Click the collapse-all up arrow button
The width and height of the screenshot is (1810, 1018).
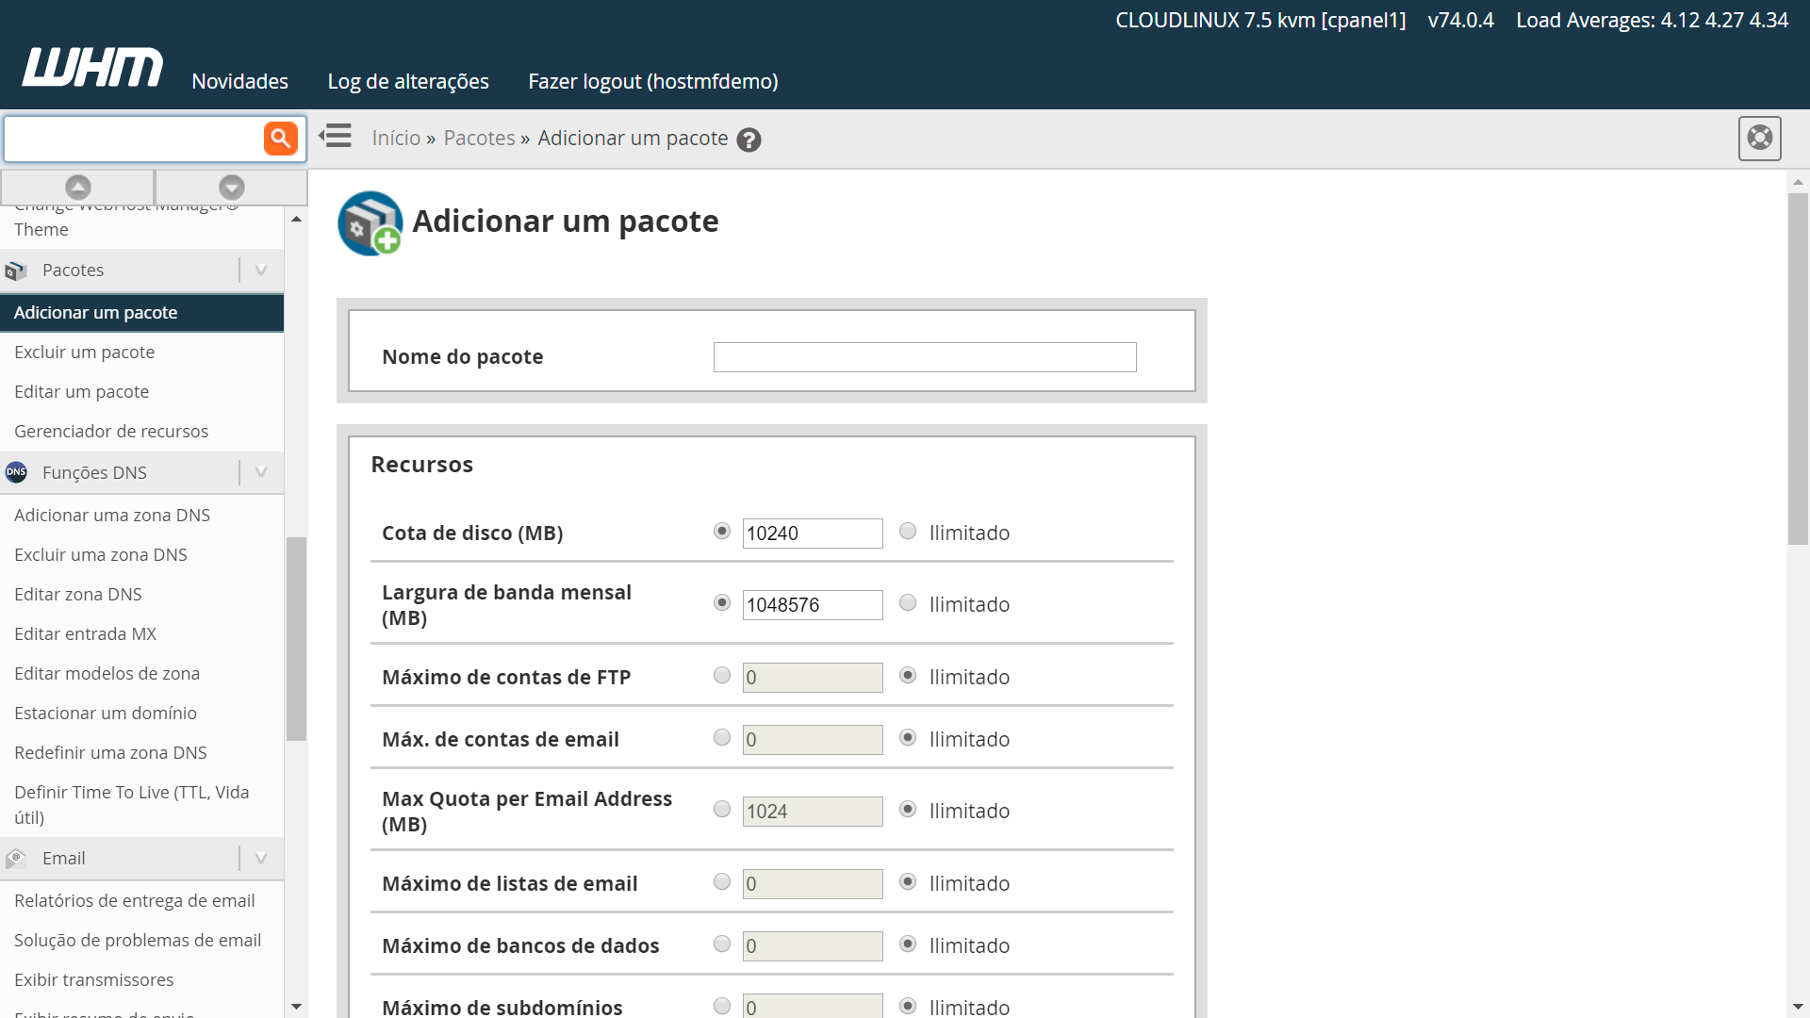coord(78,187)
